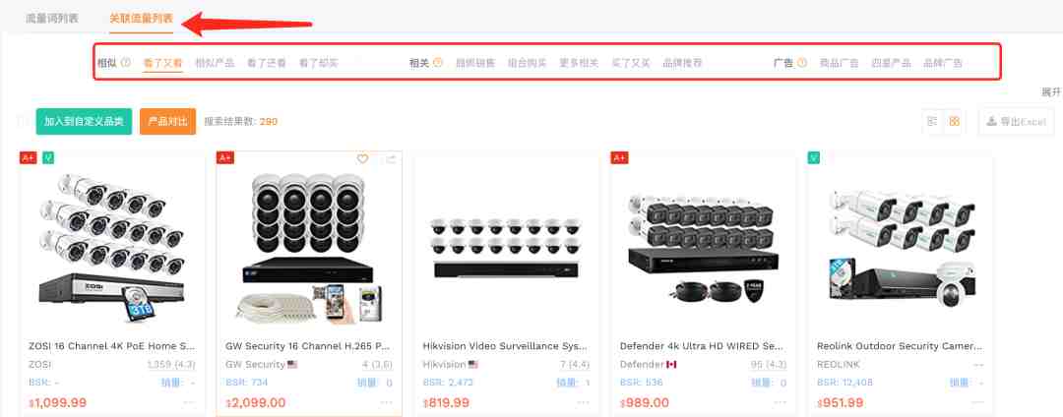Favorite the GW Security product with heart icon
This screenshot has height=417, width=1063.
click(x=362, y=159)
